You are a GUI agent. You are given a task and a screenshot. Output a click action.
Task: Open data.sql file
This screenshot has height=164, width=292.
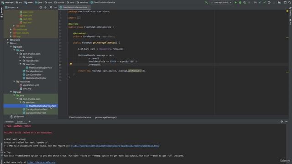coord(26,88)
